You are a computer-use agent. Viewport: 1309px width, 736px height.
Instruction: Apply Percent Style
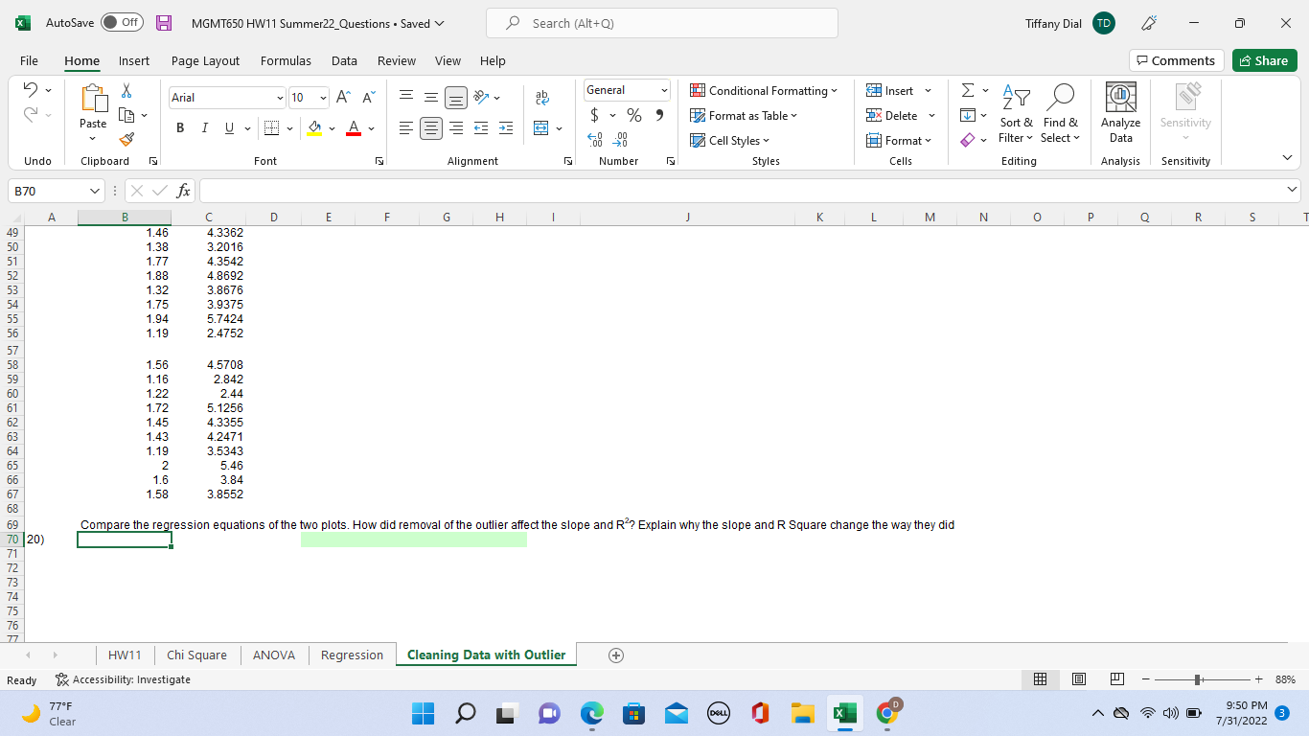point(633,115)
